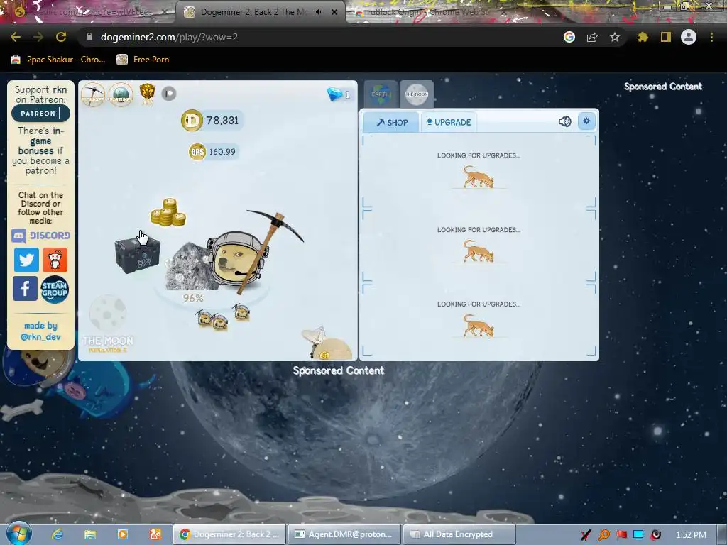Join the Discord link
The image size is (727, 545).
pyautogui.click(x=40, y=236)
